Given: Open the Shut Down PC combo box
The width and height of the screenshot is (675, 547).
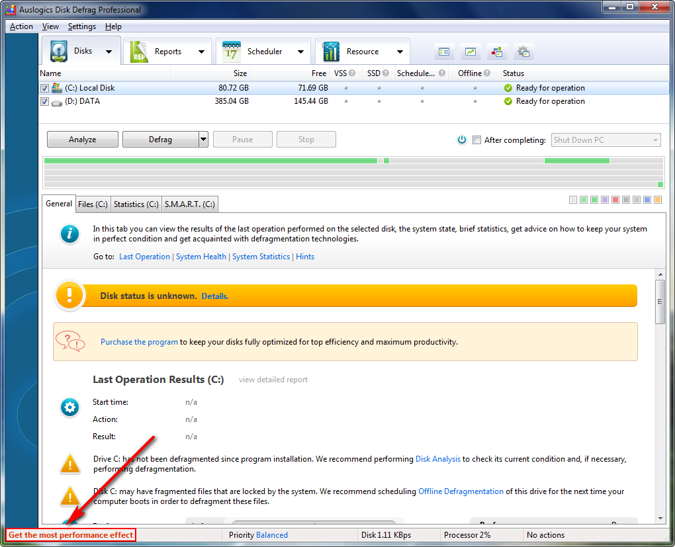Looking at the screenshot, I should click(x=606, y=140).
